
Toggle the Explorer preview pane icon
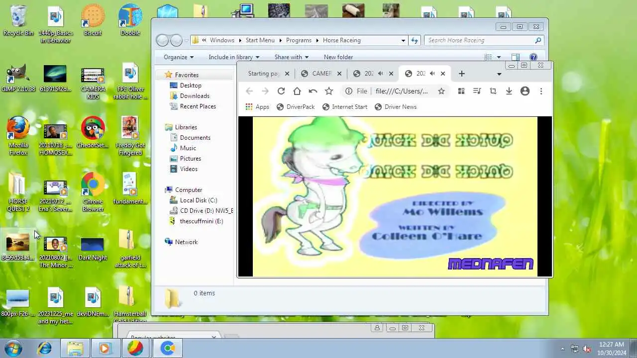(516, 57)
